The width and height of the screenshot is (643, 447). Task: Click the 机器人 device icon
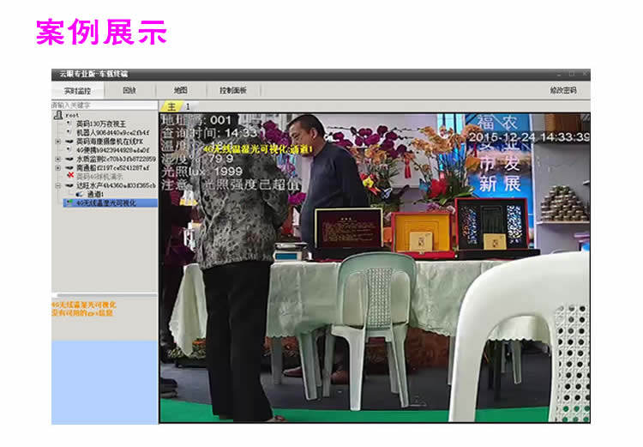coord(69,132)
